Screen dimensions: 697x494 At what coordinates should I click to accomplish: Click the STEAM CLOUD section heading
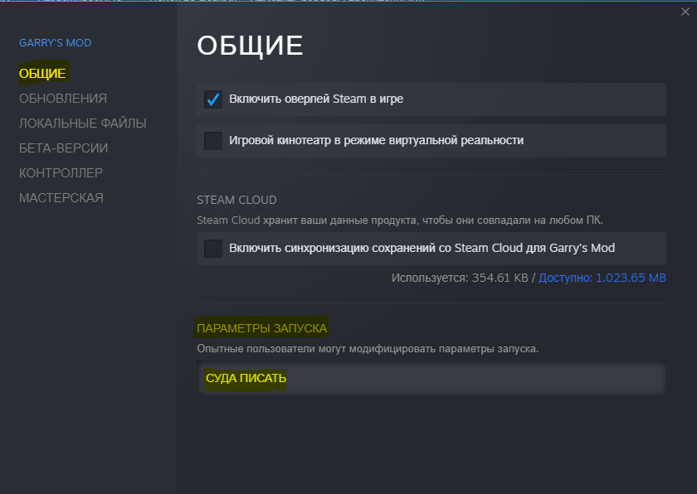pyautogui.click(x=236, y=200)
